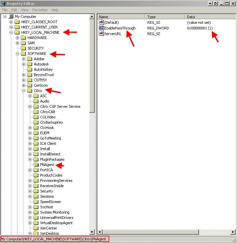Expand the HARDWARE key

(18, 38)
